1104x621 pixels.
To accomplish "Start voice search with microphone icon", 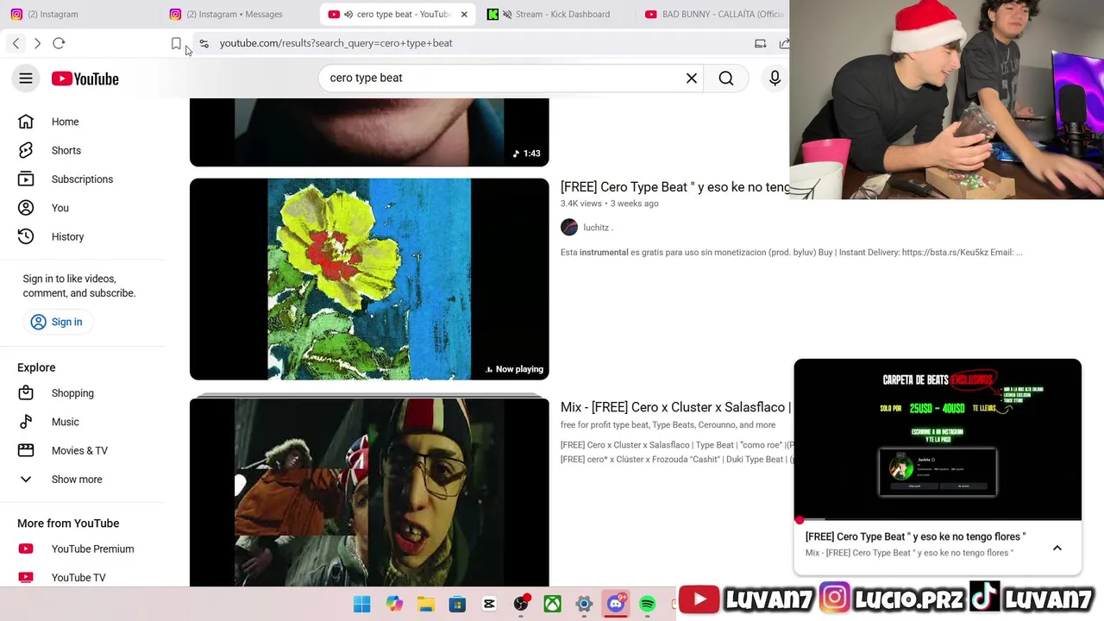I will [x=775, y=78].
